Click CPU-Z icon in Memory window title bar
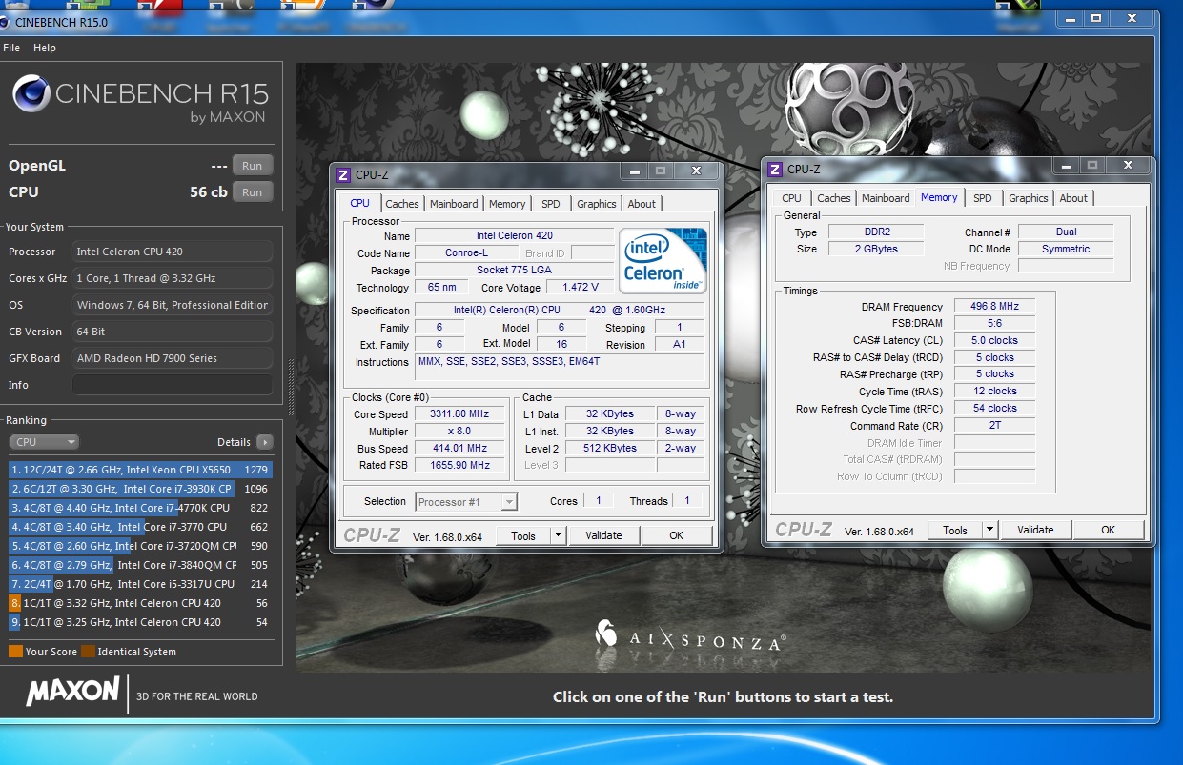Image resolution: width=1183 pixels, height=765 pixels. (776, 170)
